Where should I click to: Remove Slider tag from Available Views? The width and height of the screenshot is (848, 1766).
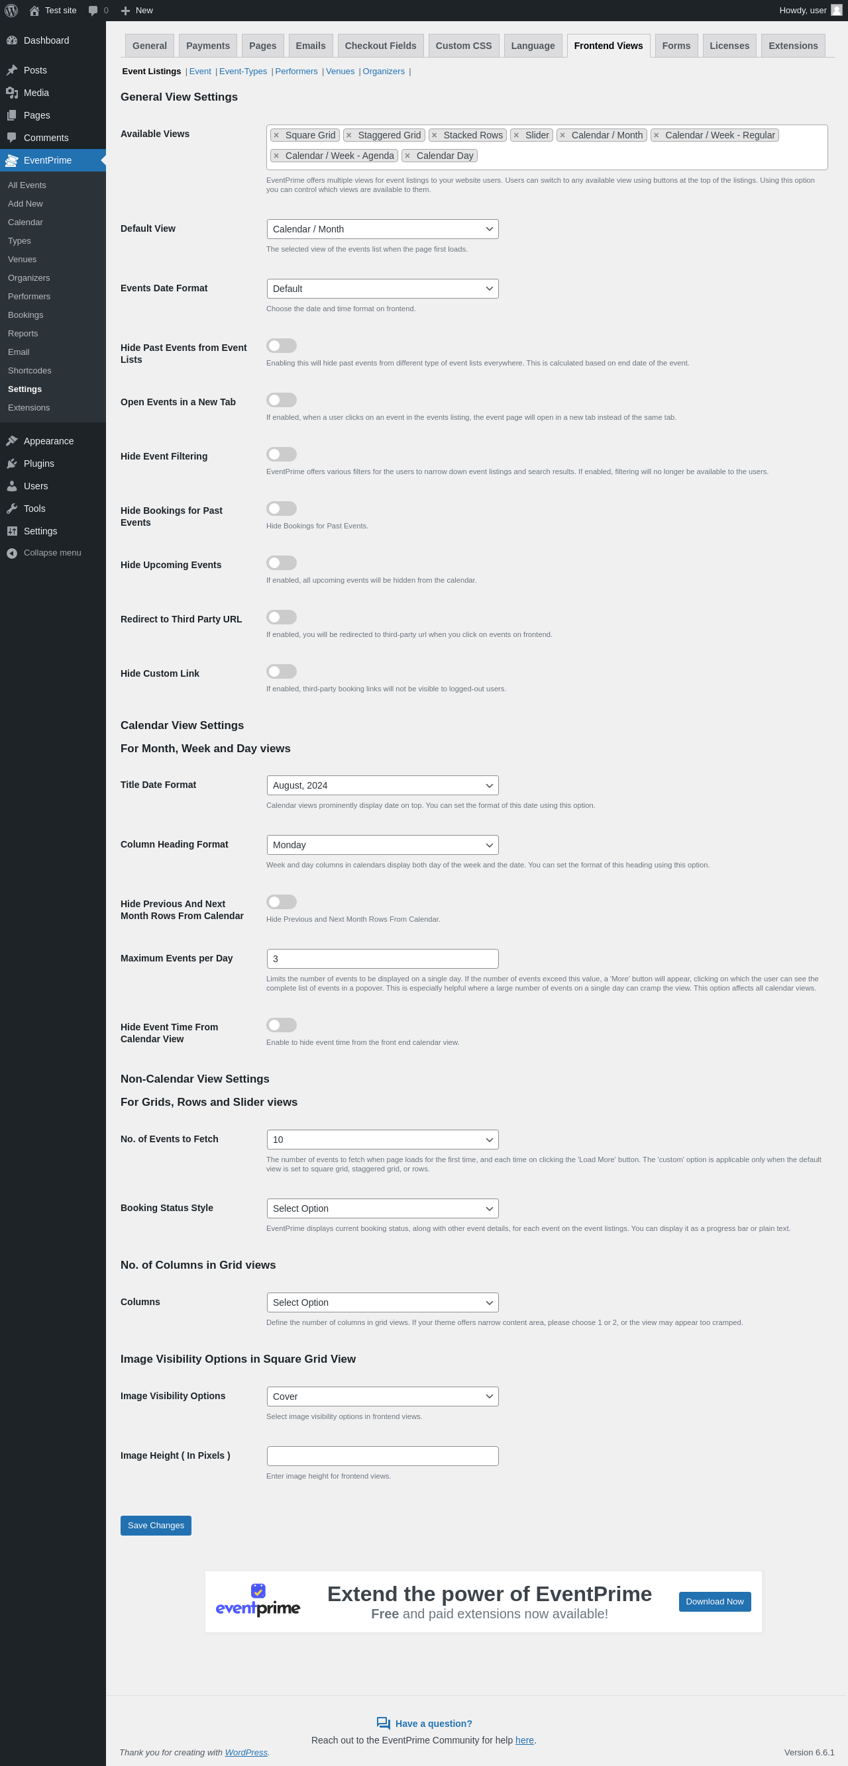[x=517, y=136]
